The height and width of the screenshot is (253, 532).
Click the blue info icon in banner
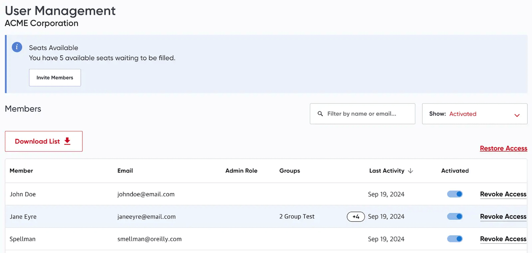17,47
